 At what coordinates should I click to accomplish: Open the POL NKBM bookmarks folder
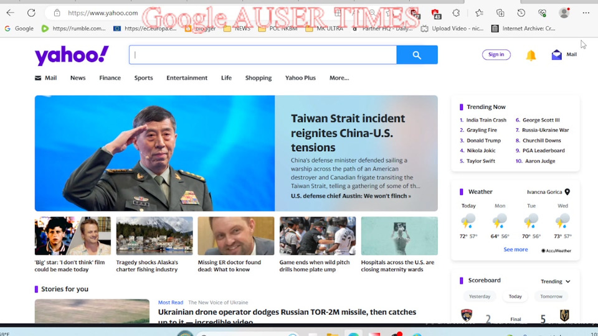(x=278, y=29)
